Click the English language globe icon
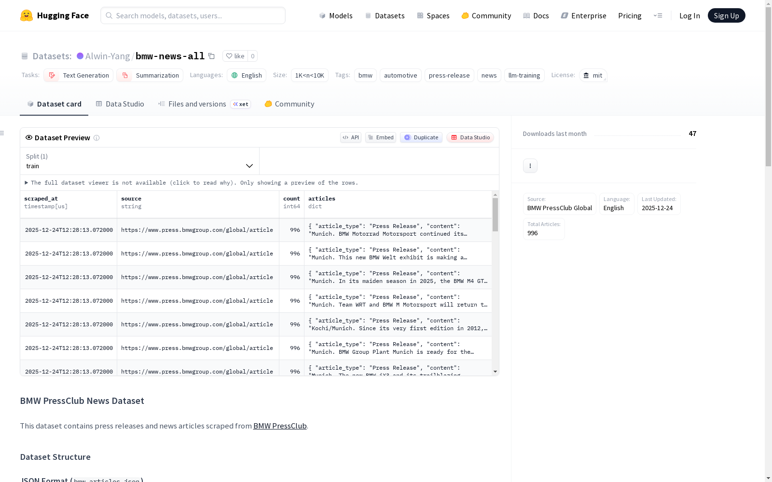772x482 pixels. 234,75
